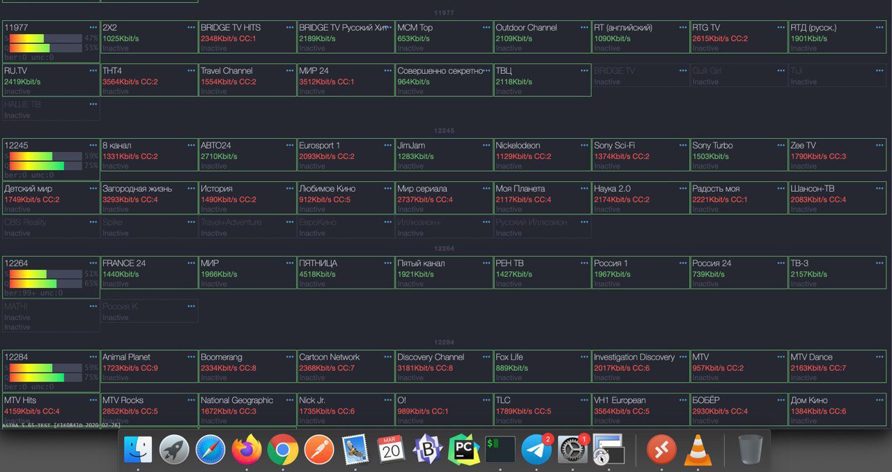Open the ••• menu on Nickelodeon card
Viewport: 892px width, 472px height.
click(x=585, y=146)
